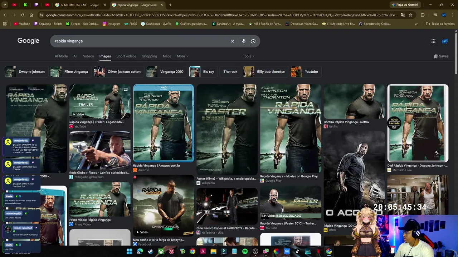Viewport: 458px width, 257px height.
Task: Open the browser home page
Action: tap(31, 15)
